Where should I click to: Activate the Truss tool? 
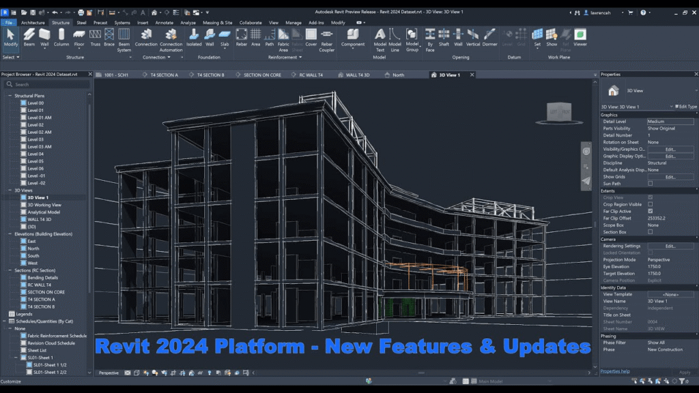pos(95,38)
